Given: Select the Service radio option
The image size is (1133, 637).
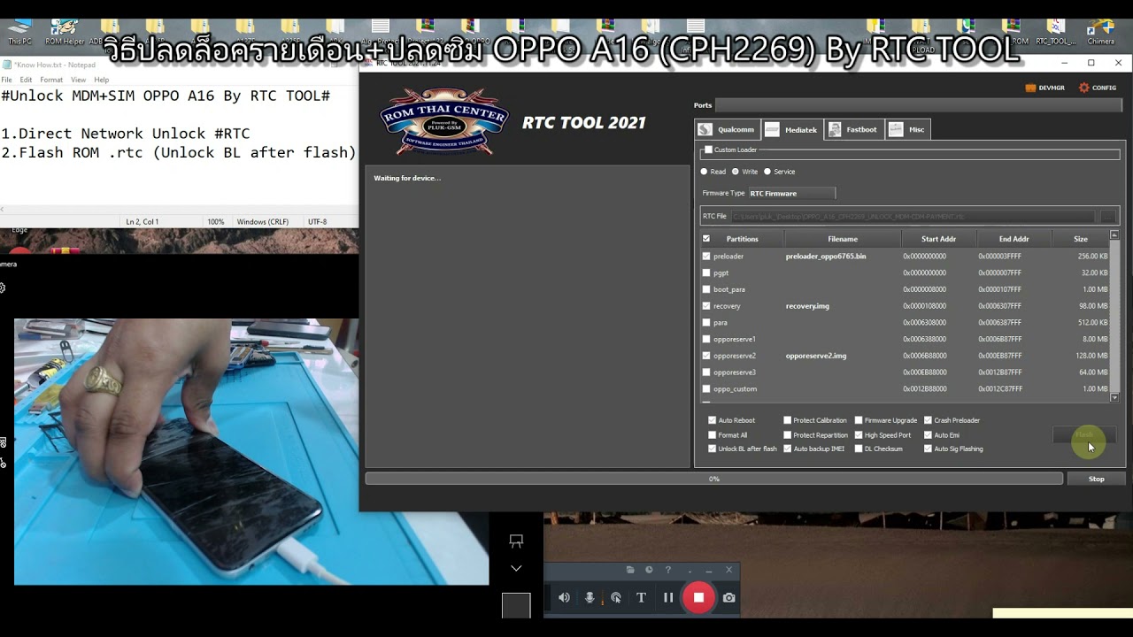Looking at the screenshot, I should click(x=767, y=172).
